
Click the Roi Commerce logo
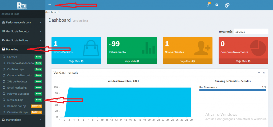22,6
